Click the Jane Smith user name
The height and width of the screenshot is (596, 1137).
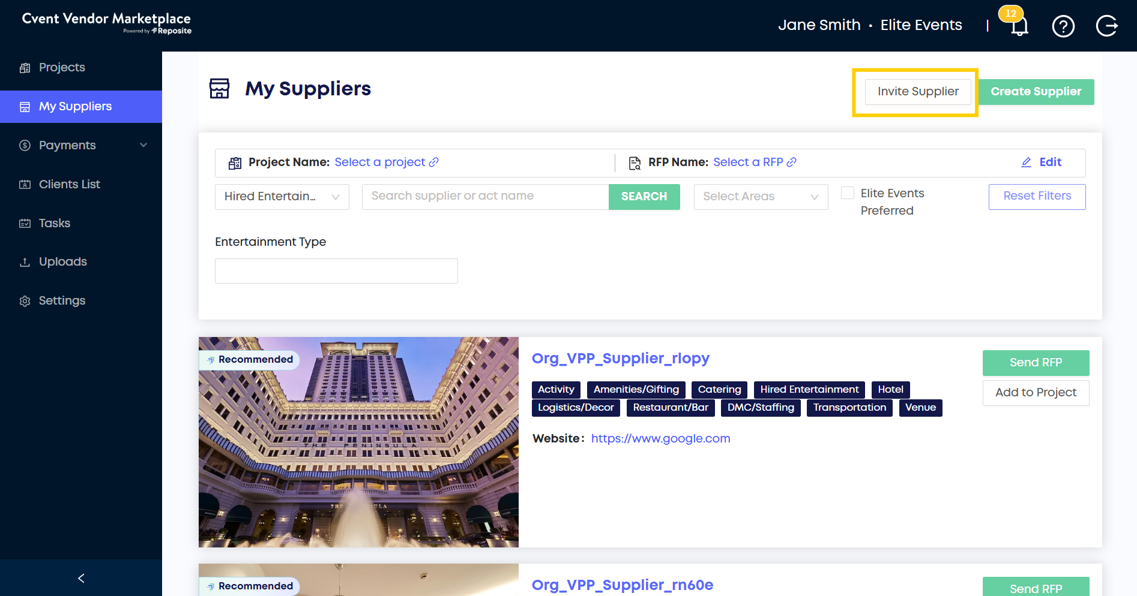pyautogui.click(x=819, y=25)
